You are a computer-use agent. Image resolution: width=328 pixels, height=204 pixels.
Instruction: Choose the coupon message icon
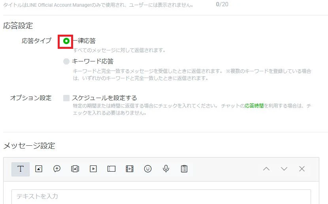coord(111,169)
